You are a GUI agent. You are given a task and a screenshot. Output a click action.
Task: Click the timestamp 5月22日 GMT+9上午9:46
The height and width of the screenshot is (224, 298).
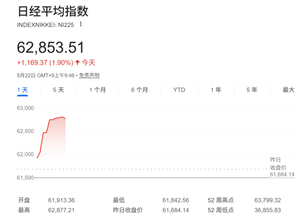pyautogui.click(x=46, y=75)
